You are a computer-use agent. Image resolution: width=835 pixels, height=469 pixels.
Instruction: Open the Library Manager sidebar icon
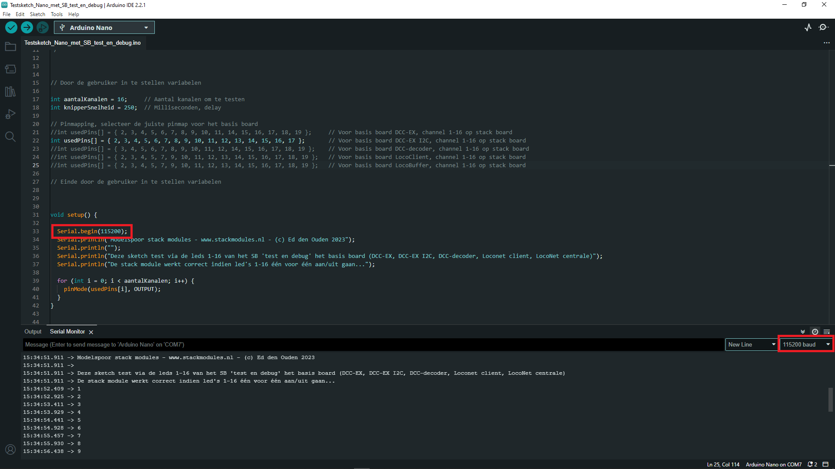pos(10,92)
